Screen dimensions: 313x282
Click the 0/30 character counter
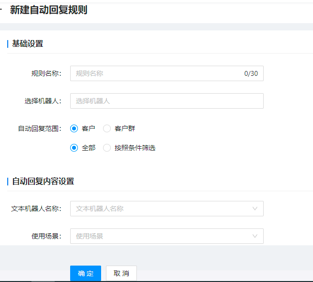[251, 73]
